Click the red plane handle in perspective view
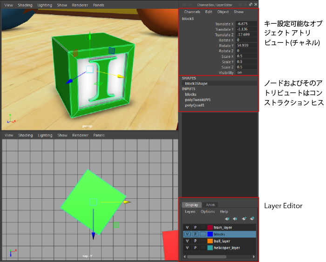Viewport: 326px width, 262px height. [75, 53]
